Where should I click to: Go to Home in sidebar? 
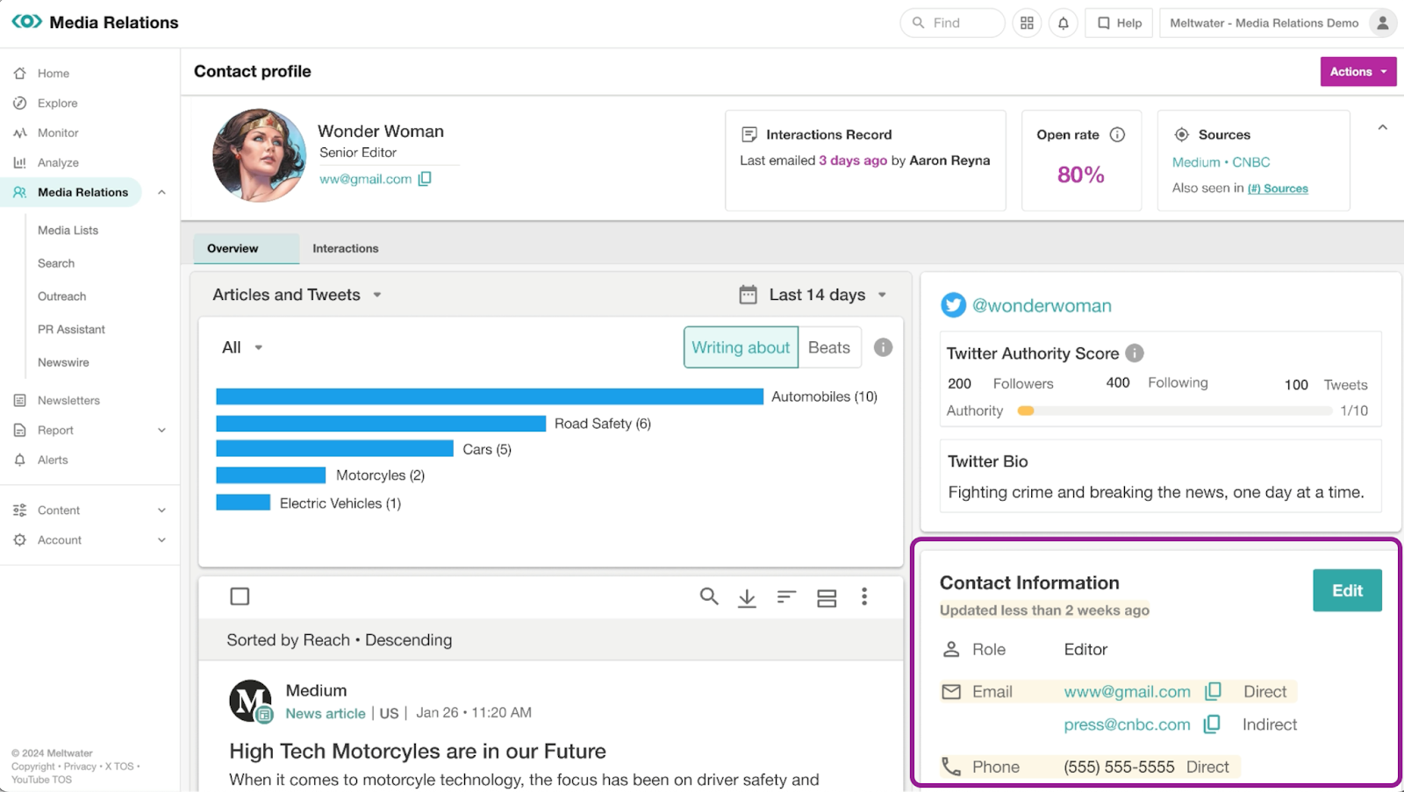(x=53, y=74)
